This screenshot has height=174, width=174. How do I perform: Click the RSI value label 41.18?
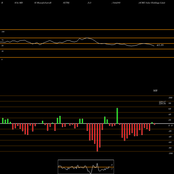(160, 45)
